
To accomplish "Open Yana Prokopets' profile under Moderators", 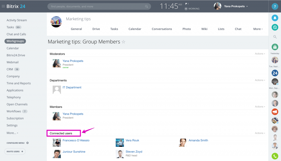I will coord(73,61).
